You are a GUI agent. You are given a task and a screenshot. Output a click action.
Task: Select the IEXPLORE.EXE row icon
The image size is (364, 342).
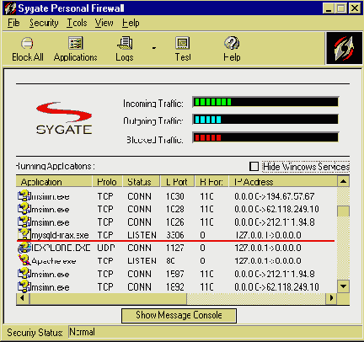click(24, 248)
